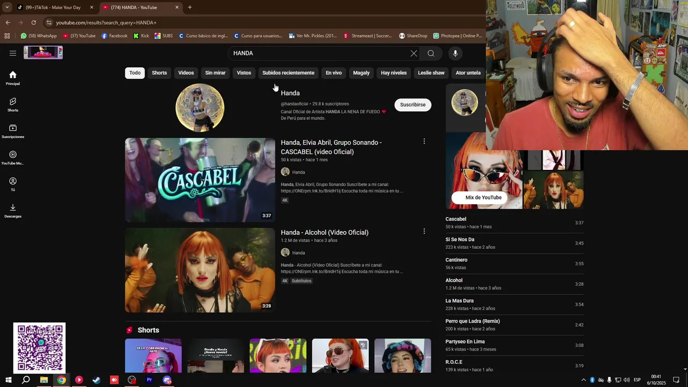Play Perro que Ladra (Remix)
Image resolution: width=688 pixels, height=387 pixels.
pyautogui.click(x=514, y=325)
